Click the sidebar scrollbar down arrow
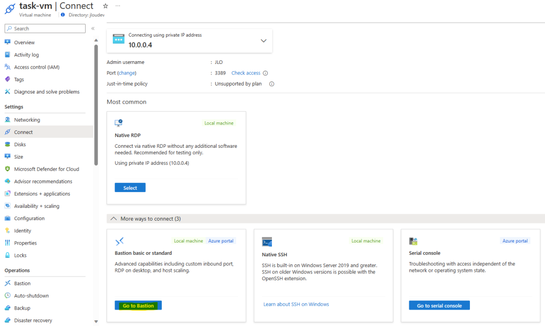This screenshot has height=326, width=545. [96, 322]
